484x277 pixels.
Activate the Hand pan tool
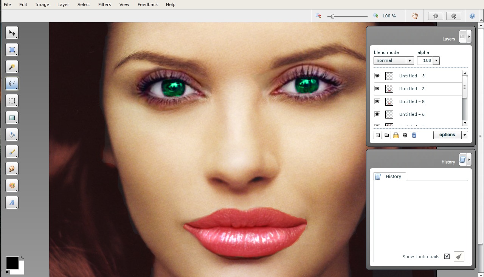coord(415,16)
